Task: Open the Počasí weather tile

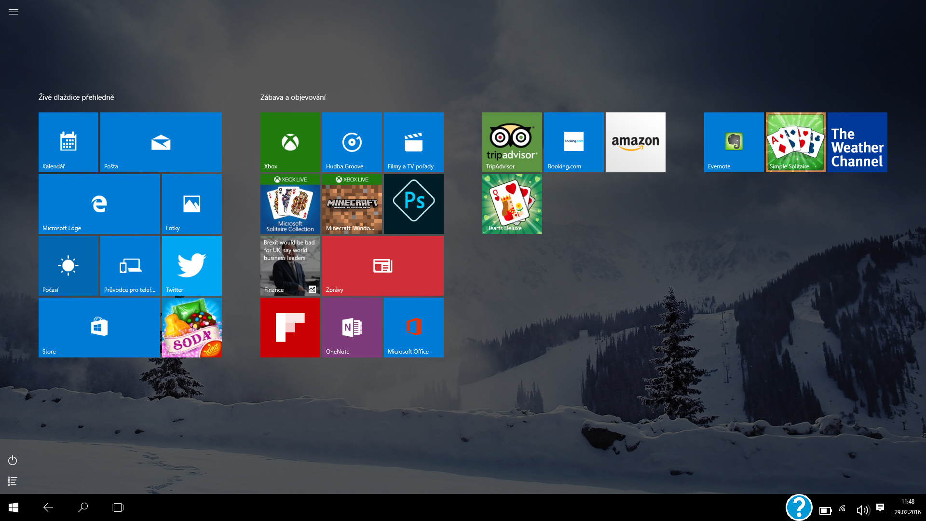Action: tap(68, 265)
